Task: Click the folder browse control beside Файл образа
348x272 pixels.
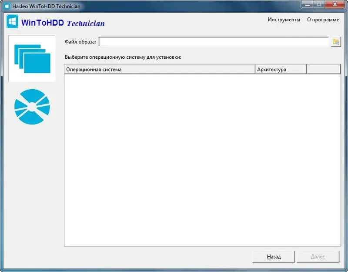Action: 335,41
